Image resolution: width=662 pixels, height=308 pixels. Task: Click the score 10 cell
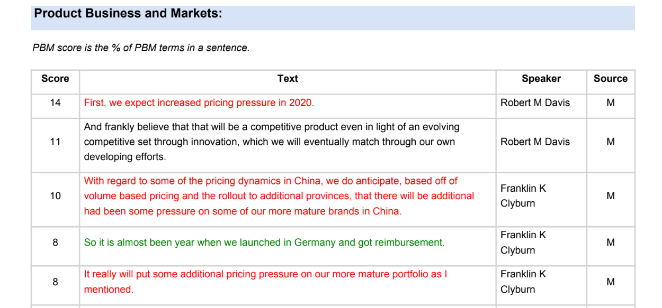55,196
